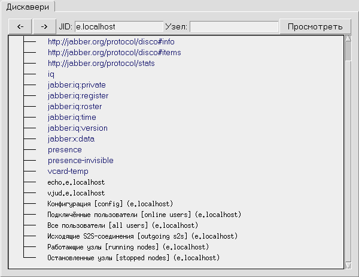This screenshot has height=277, width=359.
Task: Select jabber:iq:time entry
Action: click(72, 118)
